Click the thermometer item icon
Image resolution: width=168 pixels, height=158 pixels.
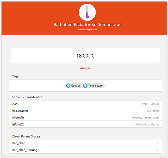[x=87, y=12]
